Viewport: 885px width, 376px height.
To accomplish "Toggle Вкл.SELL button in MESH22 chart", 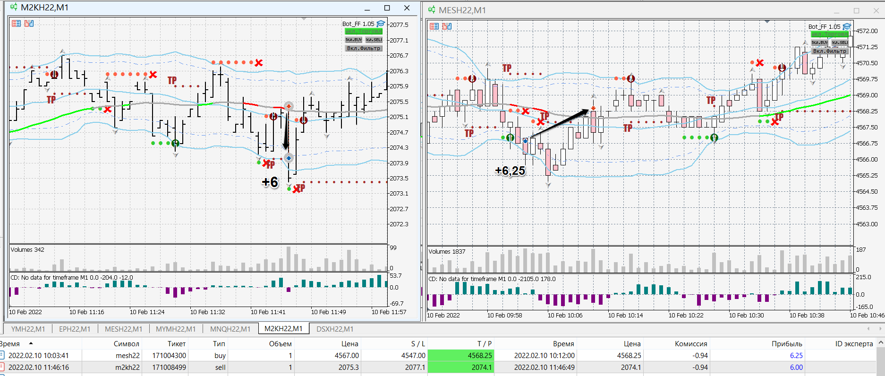I will [x=840, y=43].
